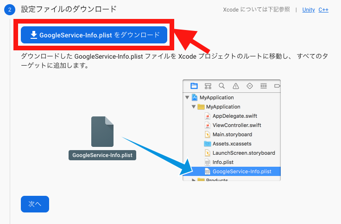Image resolution: width=341 pixels, height=224 pixels.
Task: Click the swift icon beside AppDelegate.swift
Action: 208,116
